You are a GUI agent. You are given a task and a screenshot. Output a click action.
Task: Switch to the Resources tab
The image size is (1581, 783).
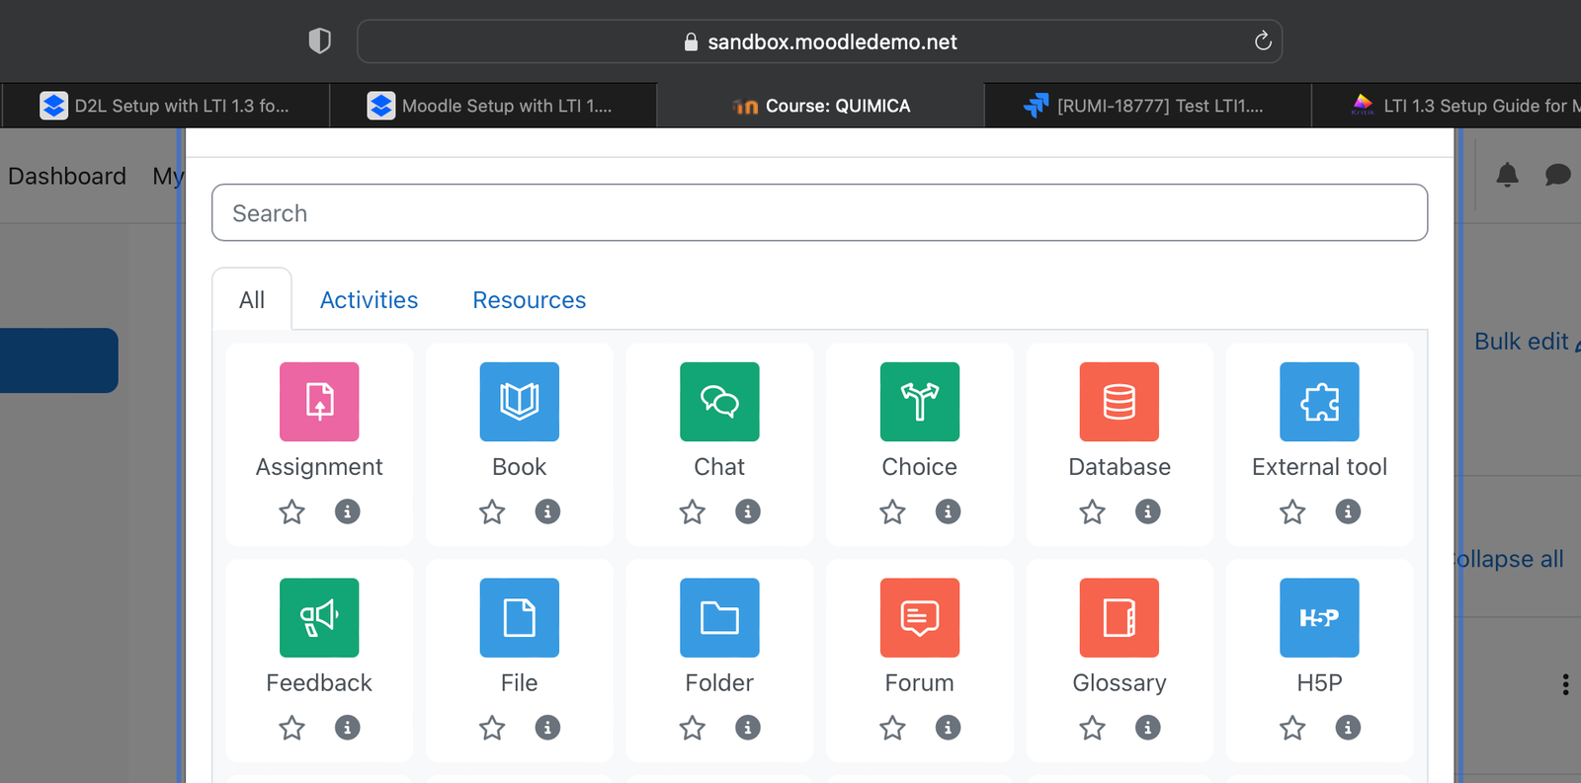tap(530, 299)
